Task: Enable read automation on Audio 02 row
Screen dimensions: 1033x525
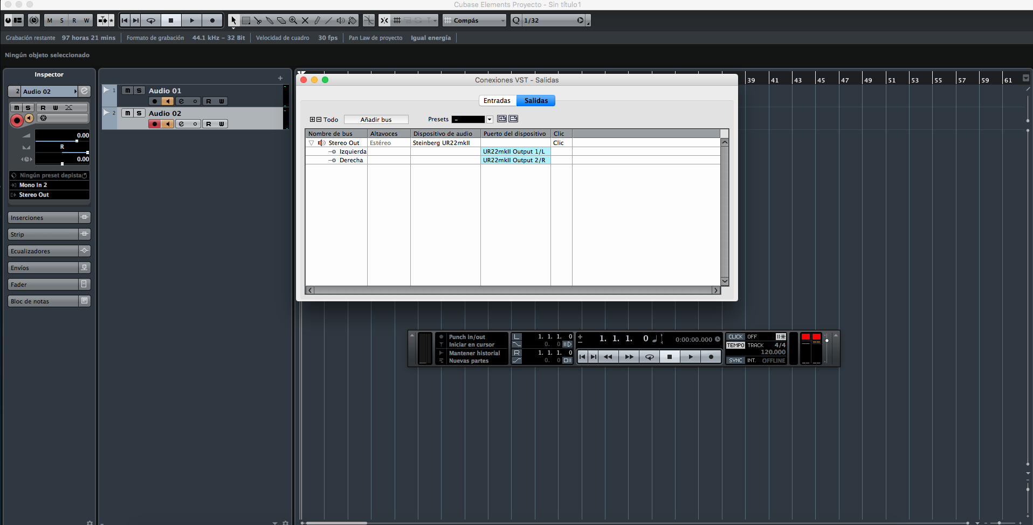Action: pyautogui.click(x=209, y=124)
